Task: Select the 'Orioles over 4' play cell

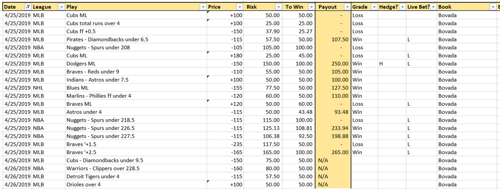Action: coord(136,185)
